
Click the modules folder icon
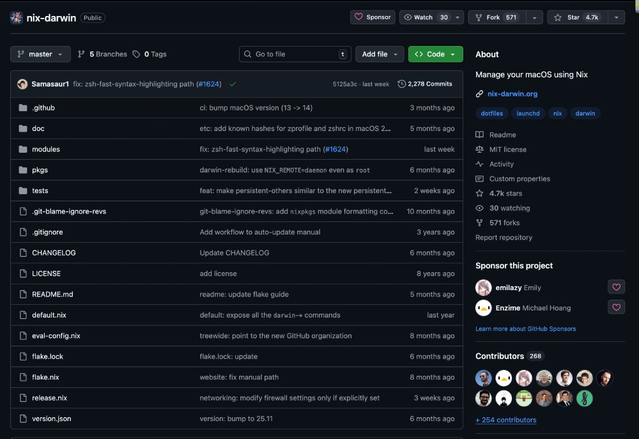[23, 149]
